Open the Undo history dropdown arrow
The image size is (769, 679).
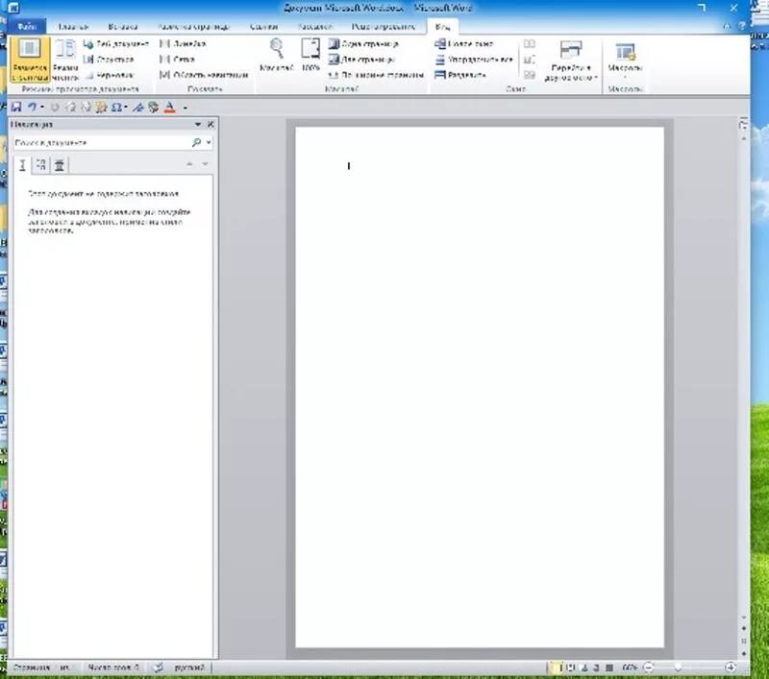[x=42, y=108]
